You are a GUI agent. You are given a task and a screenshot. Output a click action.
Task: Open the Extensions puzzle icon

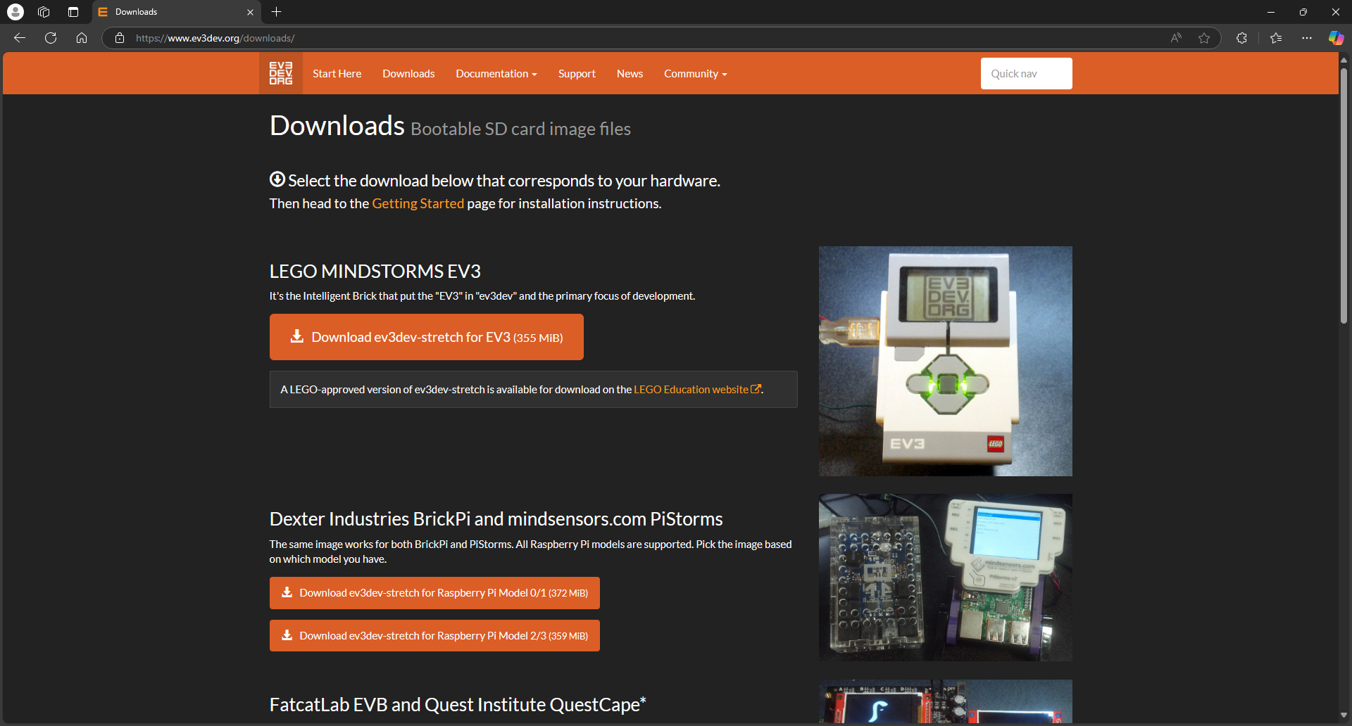(x=1241, y=38)
